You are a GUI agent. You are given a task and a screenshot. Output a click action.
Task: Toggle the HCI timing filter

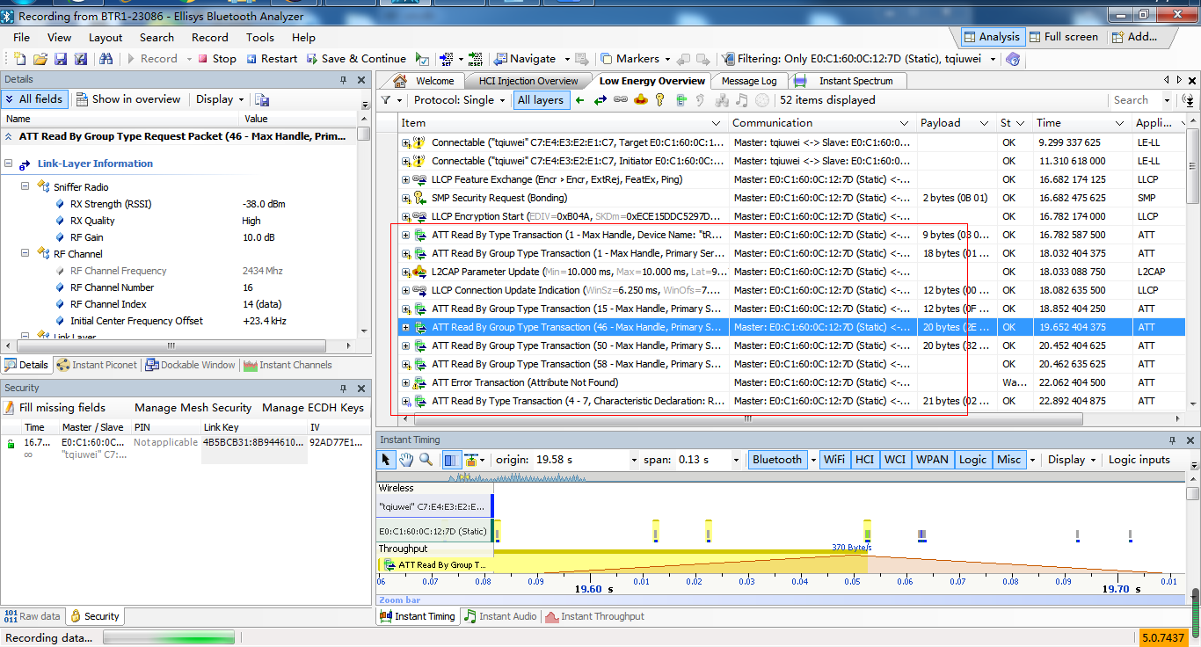(865, 460)
